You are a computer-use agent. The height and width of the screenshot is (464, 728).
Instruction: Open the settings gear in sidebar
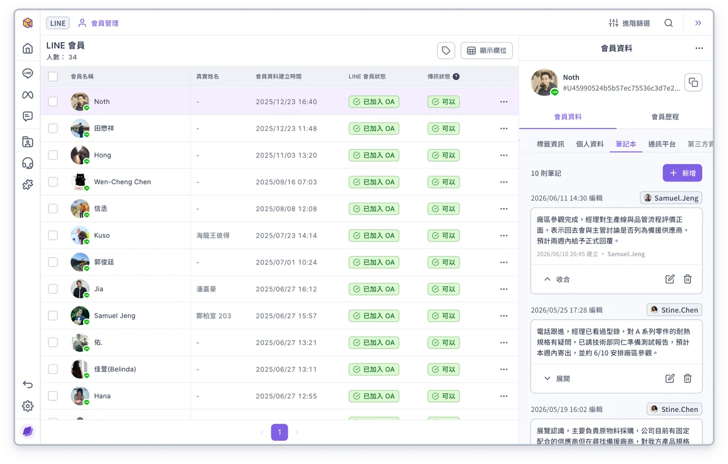click(28, 406)
